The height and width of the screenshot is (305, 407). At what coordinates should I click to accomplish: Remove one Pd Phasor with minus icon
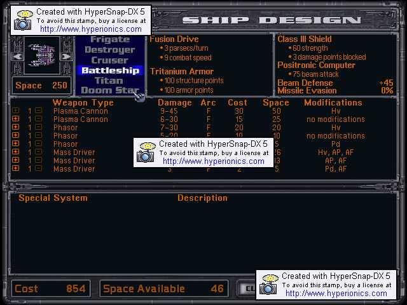point(38,144)
